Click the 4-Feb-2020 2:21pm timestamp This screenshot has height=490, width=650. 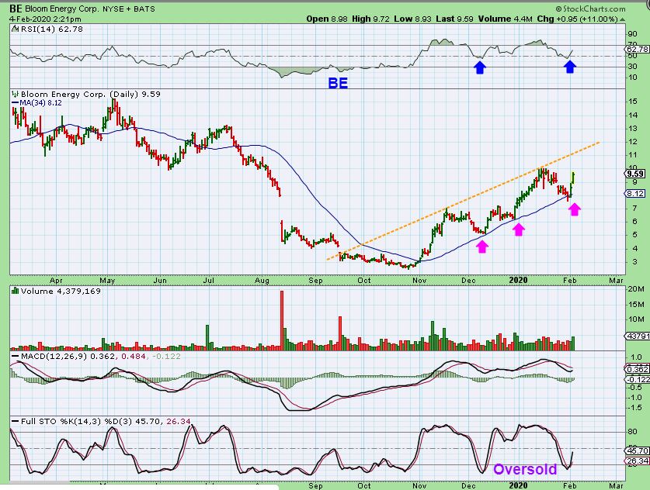(x=45, y=19)
